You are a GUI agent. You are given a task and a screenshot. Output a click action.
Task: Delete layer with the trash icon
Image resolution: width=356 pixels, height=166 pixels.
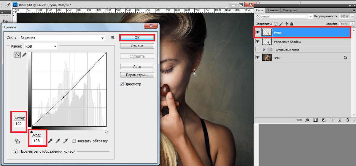click(347, 120)
